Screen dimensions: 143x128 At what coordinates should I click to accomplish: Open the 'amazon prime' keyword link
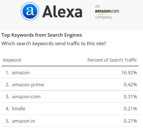coord(28,85)
